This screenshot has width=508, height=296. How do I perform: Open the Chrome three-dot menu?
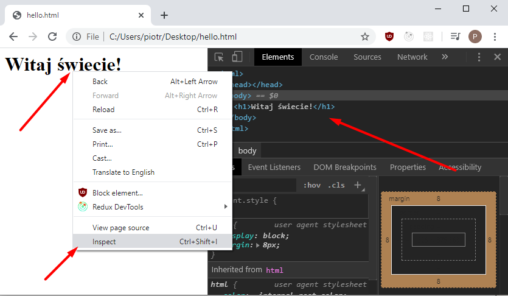click(x=495, y=37)
